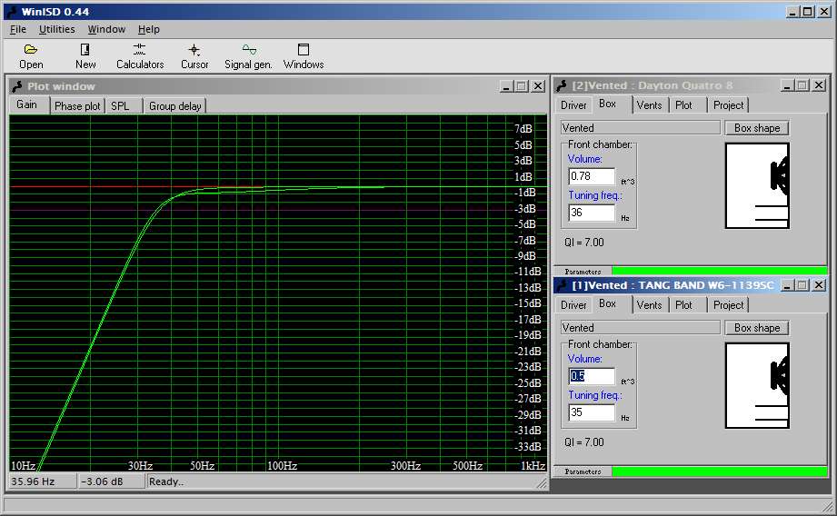Screen dimensions: 837x516
Task: Open Driver tab in TANG BAND window
Action: coord(573,304)
